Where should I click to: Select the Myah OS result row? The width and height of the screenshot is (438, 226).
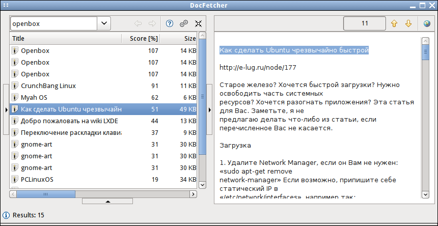click(103, 97)
